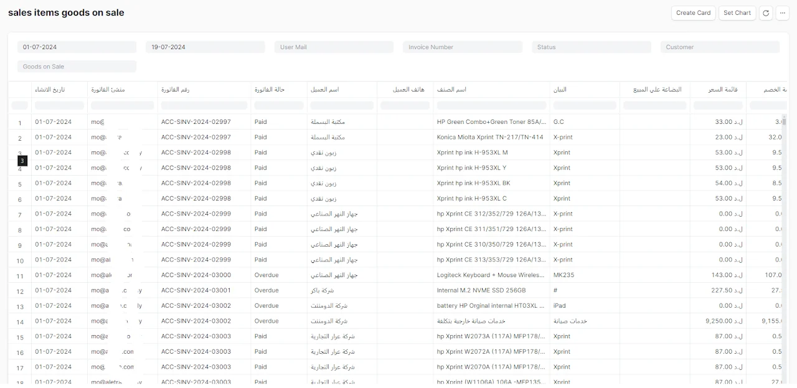
Task: Click customer شركة باكر
Action: tap(322, 290)
